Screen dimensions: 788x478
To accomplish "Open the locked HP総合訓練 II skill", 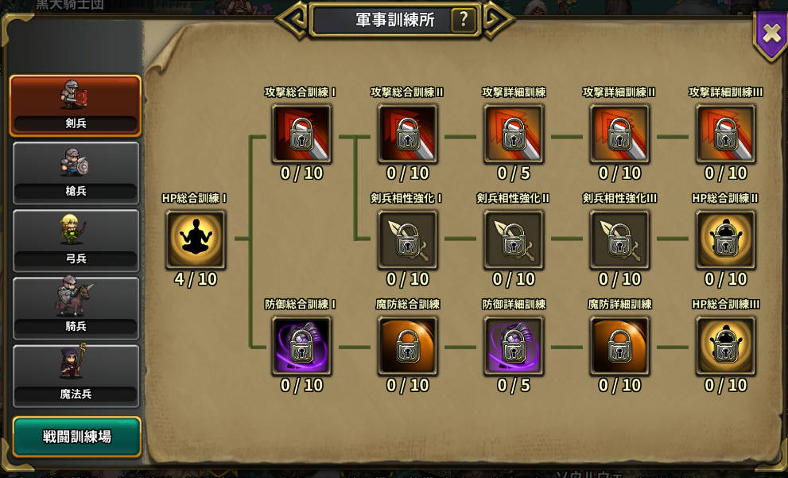I will [726, 239].
